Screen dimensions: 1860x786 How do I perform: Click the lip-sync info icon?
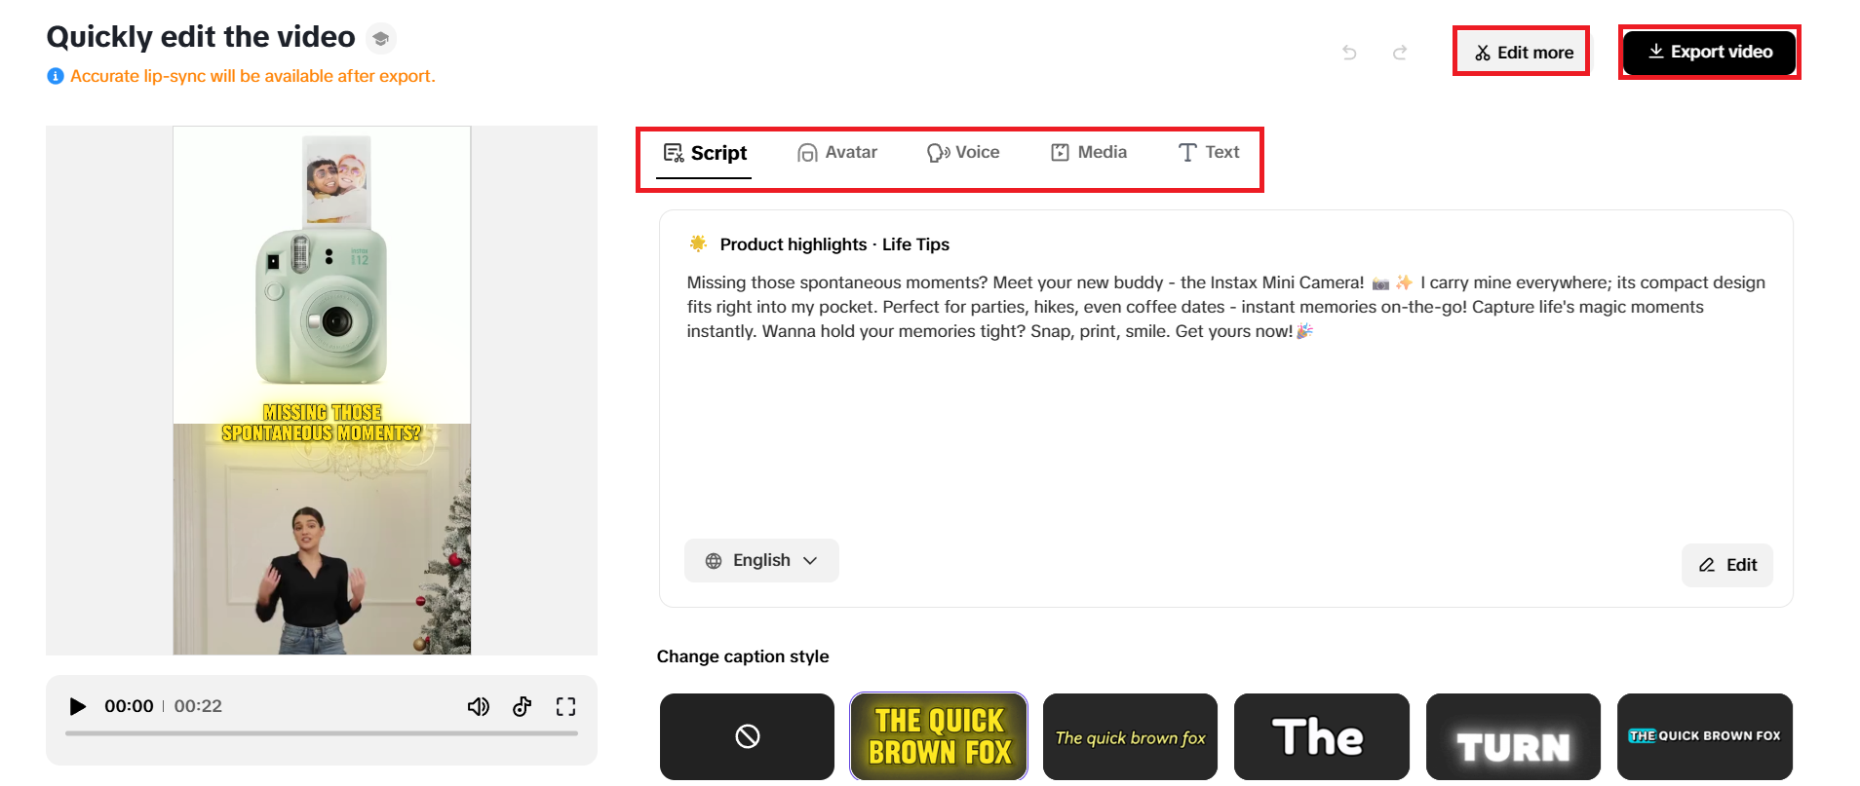[56, 76]
